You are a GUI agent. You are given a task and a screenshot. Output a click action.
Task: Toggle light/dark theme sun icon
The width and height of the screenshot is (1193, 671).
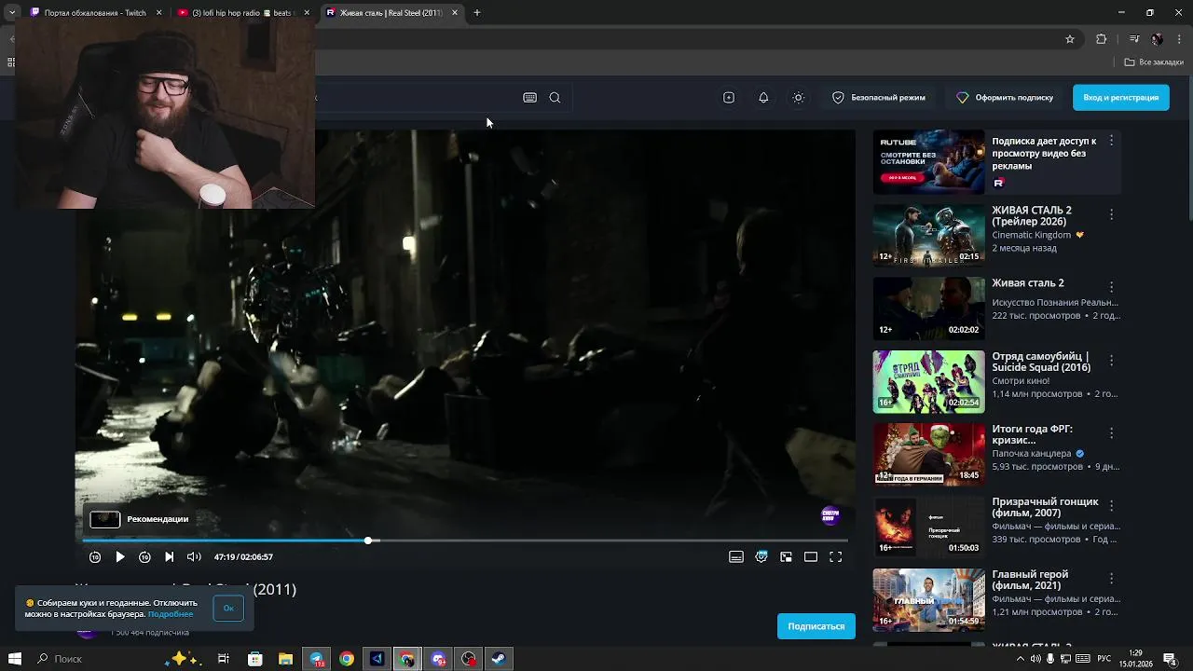pyautogui.click(x=799, y=98)
